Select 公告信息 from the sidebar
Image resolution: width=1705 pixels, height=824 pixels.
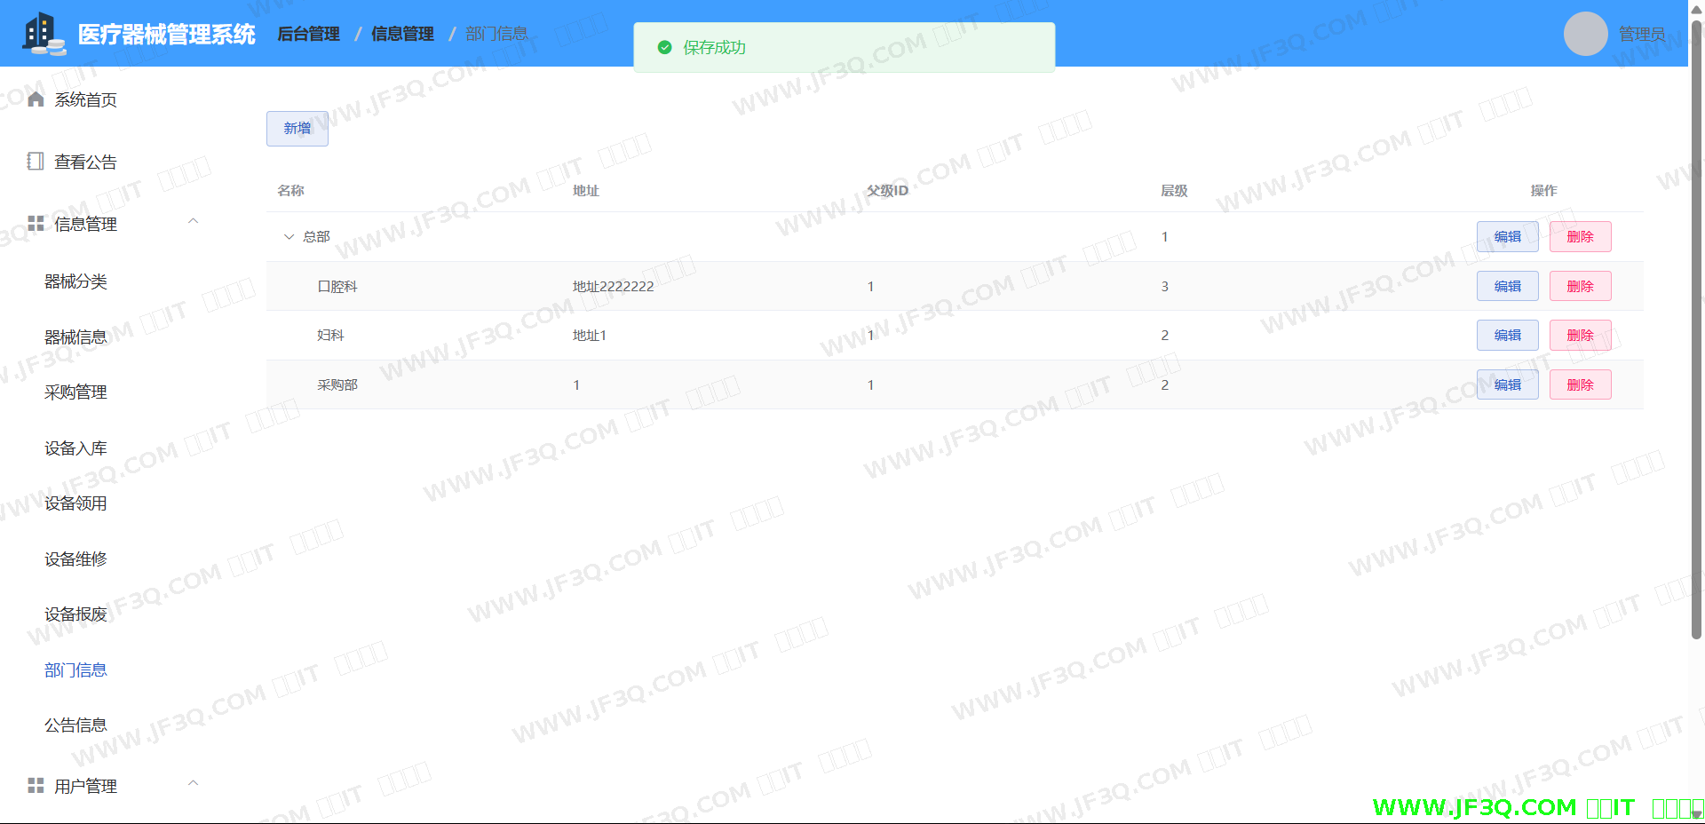pyautogui.click(x=75, y=725)
